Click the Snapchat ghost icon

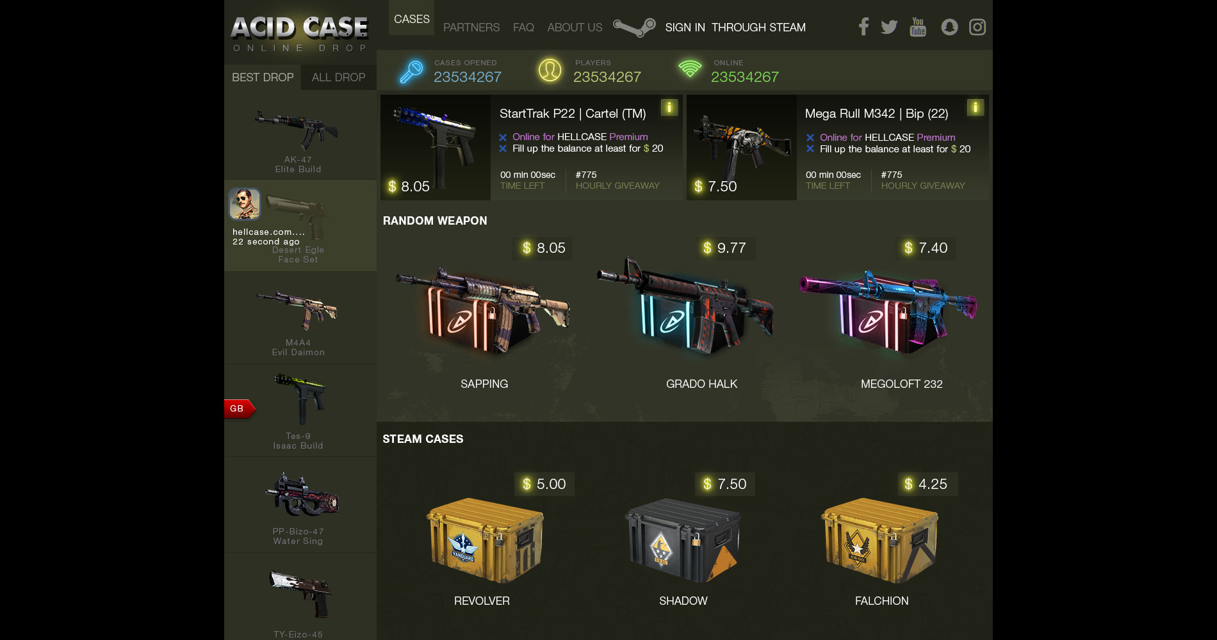click(x=949, y=27)
